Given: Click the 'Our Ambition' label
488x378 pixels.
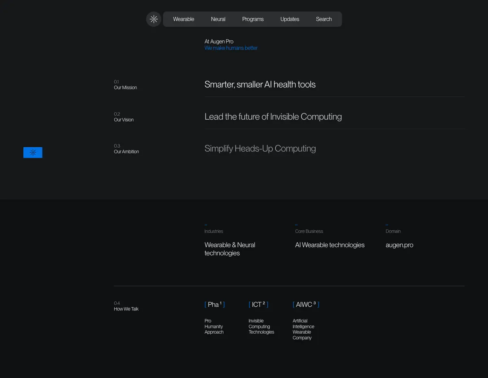Looking at the screenshot, I should (126, 152).
